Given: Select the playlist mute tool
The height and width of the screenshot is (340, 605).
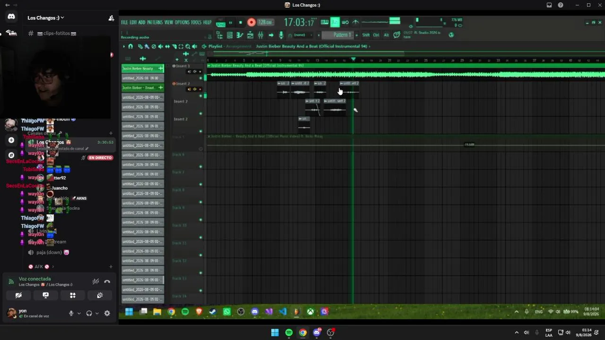Looking at the screenshot, I should tap(161, 46).
